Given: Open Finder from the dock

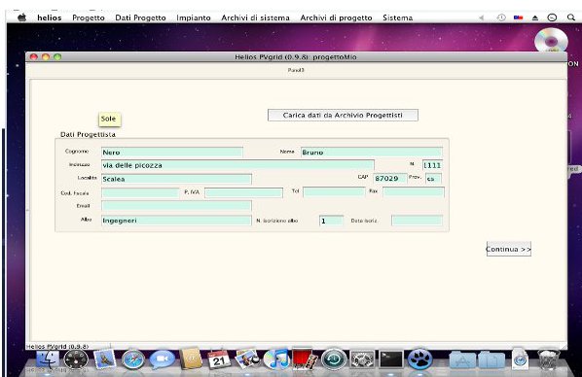Looking at the screenshot, I should pos(48,360).
